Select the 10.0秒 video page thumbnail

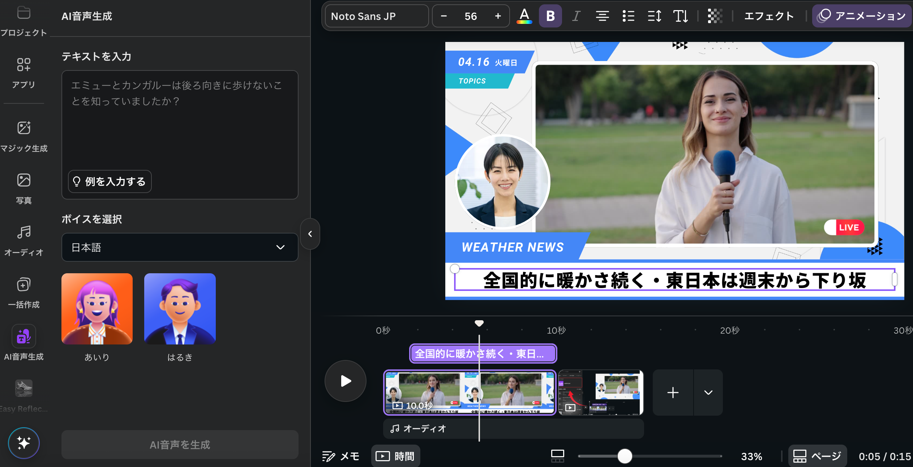click(470, 393)
